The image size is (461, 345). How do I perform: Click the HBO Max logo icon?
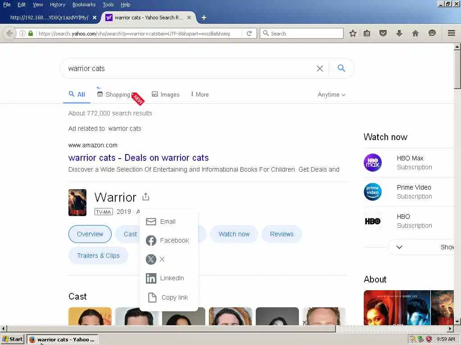pyautogui.click(x=372, y=163)
